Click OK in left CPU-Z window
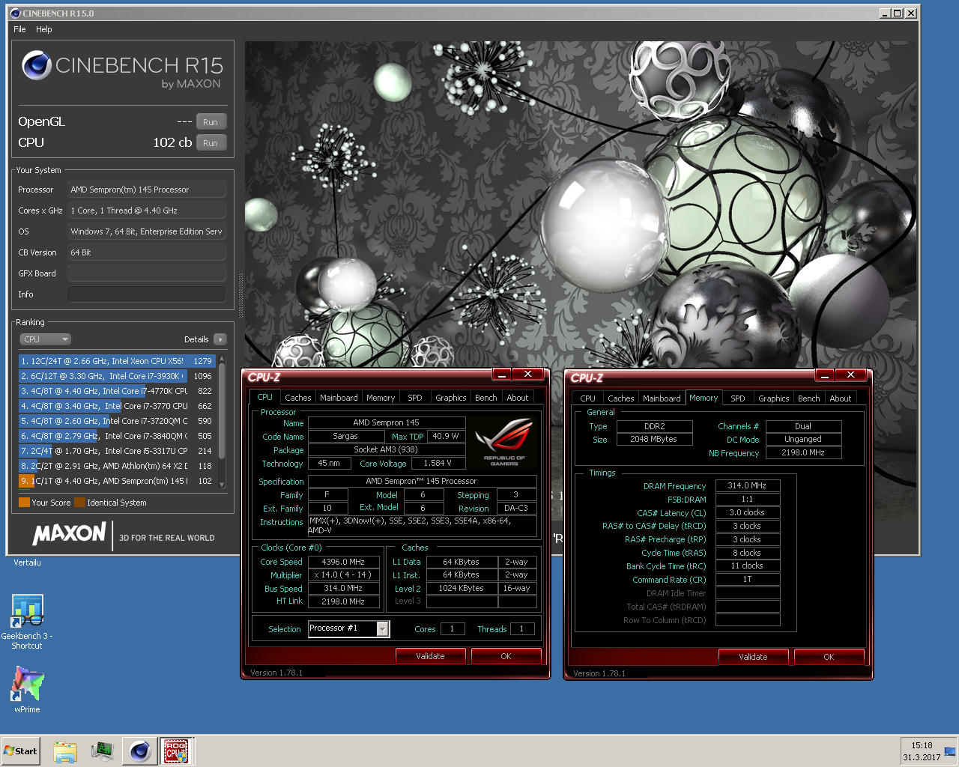Viewport: 959px width, 767px height. pyautogui.click(x=506, y=656)
